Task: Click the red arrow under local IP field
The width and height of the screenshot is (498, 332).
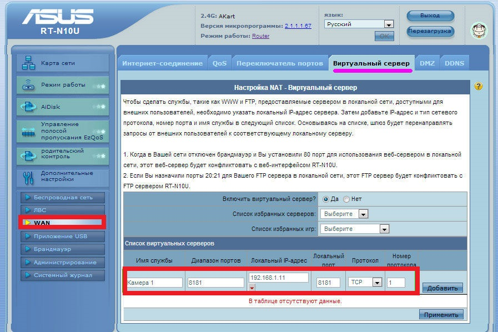Action: coord(252,288)
